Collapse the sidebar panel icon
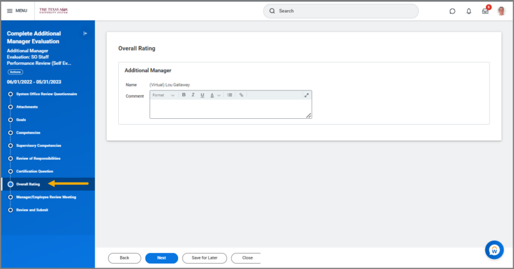514x269 pixels. (85, 33)
